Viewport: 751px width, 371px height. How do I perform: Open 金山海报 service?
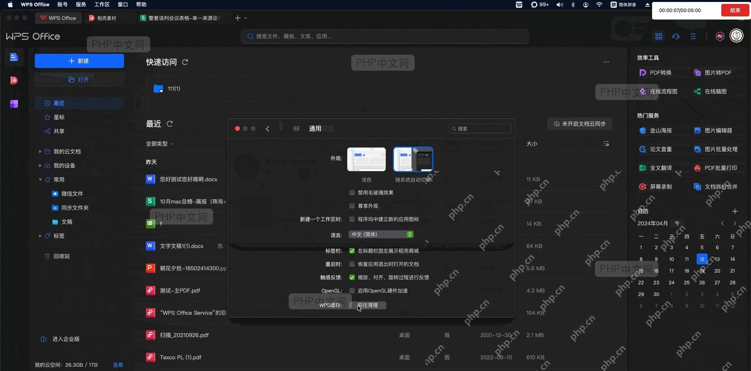[x=656, y=130]
